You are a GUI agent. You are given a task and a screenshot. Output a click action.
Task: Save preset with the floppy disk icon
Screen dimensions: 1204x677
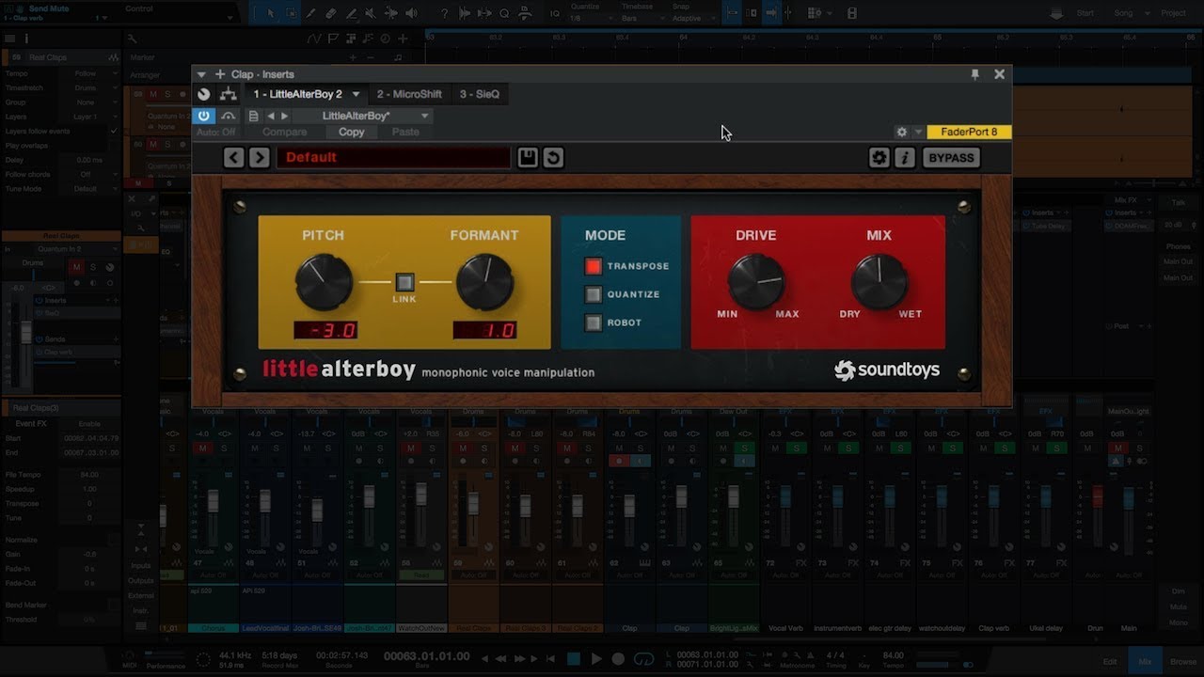coord(528,157)
